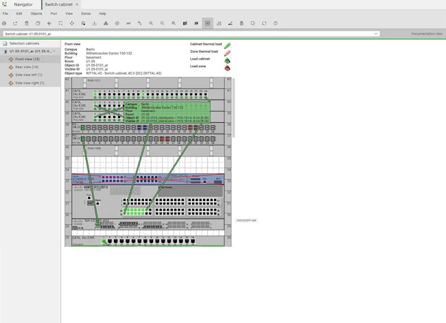Open the Extras menu
This screenshot has width=446, height=323.
click(x=86, y=13)
